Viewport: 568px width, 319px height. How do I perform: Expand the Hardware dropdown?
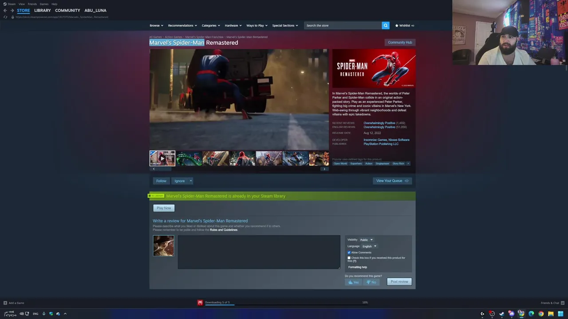(x=233, y=25)
